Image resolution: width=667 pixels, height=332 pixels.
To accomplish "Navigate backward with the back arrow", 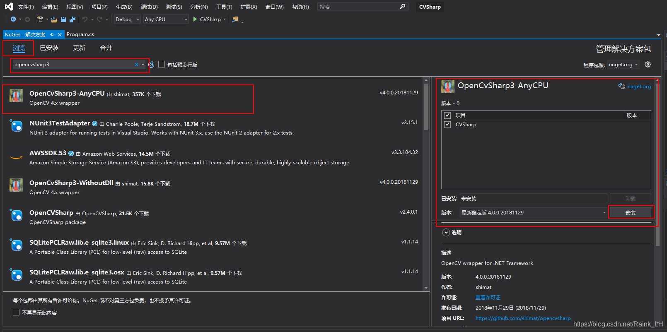I will [x=13, y=19].
